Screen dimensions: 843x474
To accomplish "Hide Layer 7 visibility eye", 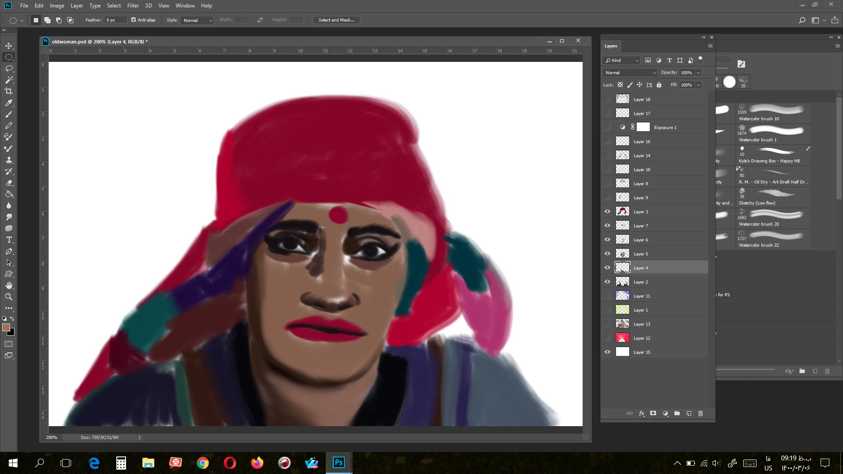I will (608, 226).
